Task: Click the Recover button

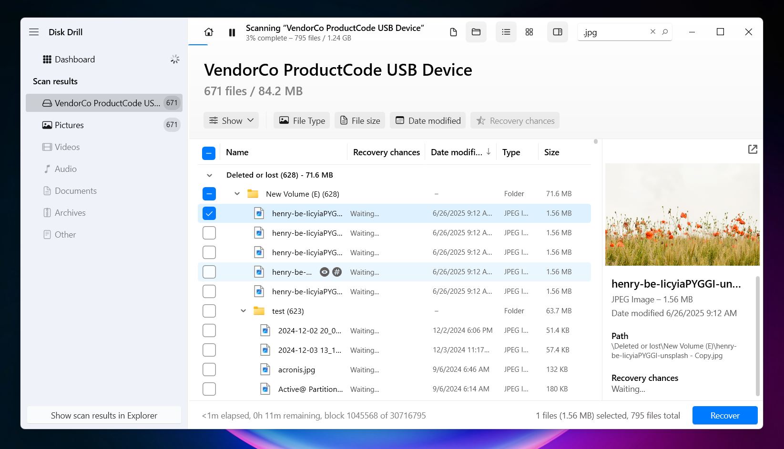Action: [725, 415]
